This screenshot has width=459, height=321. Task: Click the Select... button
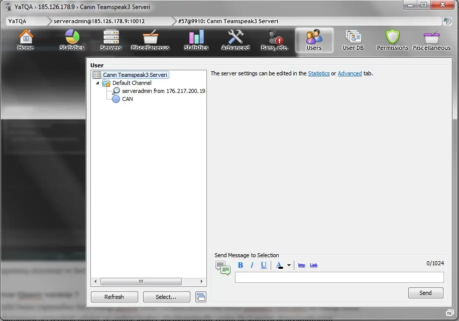(166, 297)
